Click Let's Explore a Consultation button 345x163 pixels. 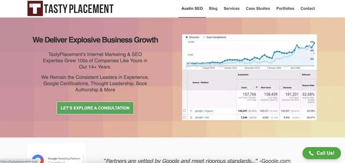coord(95,108)
